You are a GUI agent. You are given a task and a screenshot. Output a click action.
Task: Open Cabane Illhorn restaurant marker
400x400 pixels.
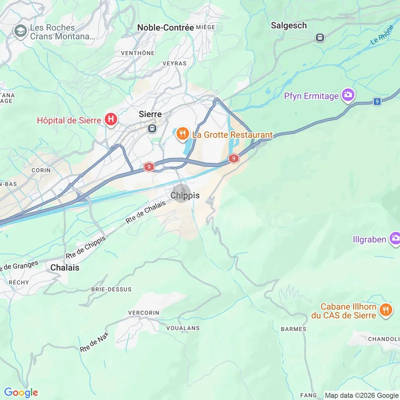[385, 310]
